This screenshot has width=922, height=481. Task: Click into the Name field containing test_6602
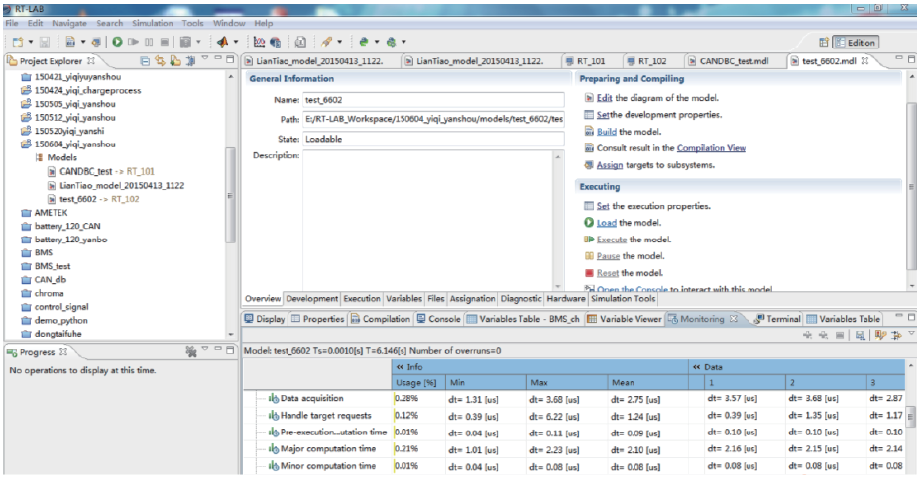[434, 100]
